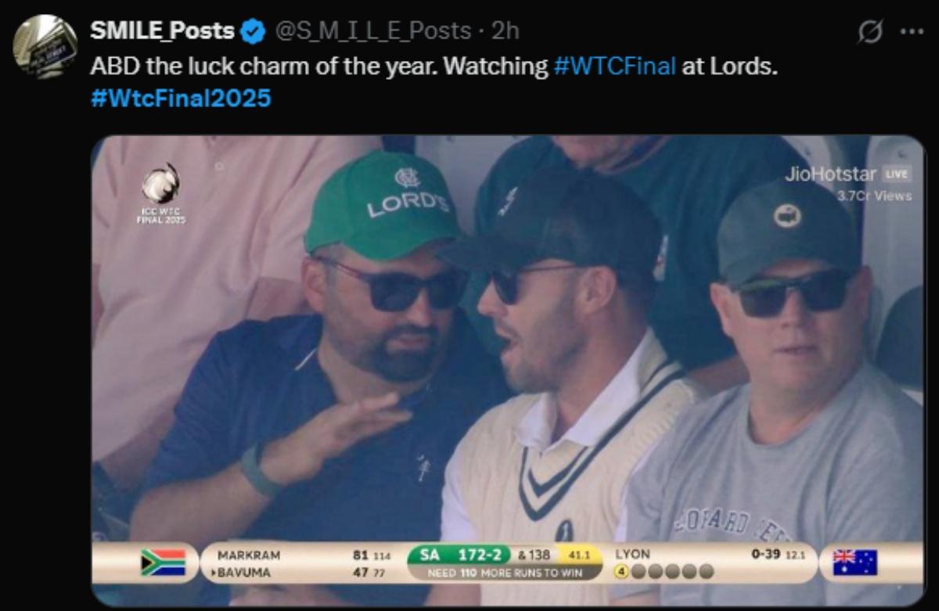Select the ICC WTC Final 2025 watermark logo

pyautogui.click(x=162, y=192)
